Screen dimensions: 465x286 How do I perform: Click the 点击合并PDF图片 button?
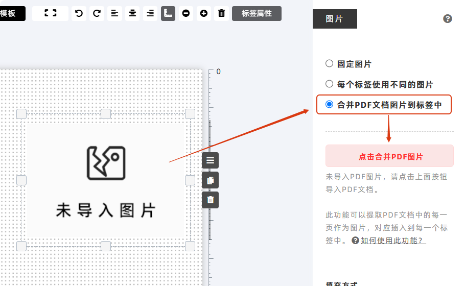coord(389,156)
